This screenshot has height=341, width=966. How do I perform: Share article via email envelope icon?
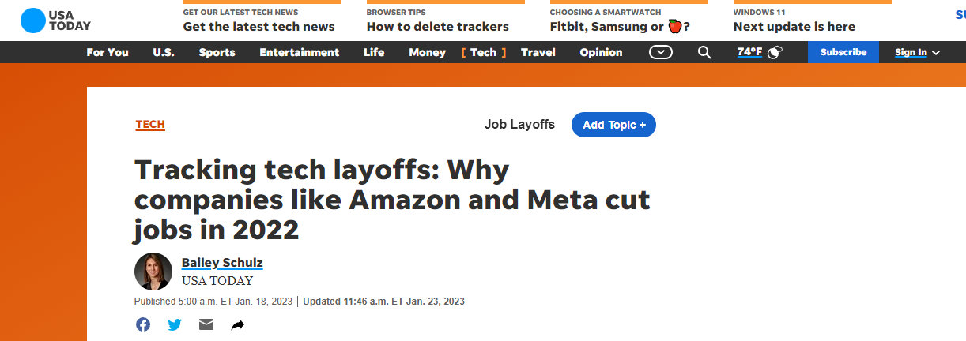tap(206, 324)
